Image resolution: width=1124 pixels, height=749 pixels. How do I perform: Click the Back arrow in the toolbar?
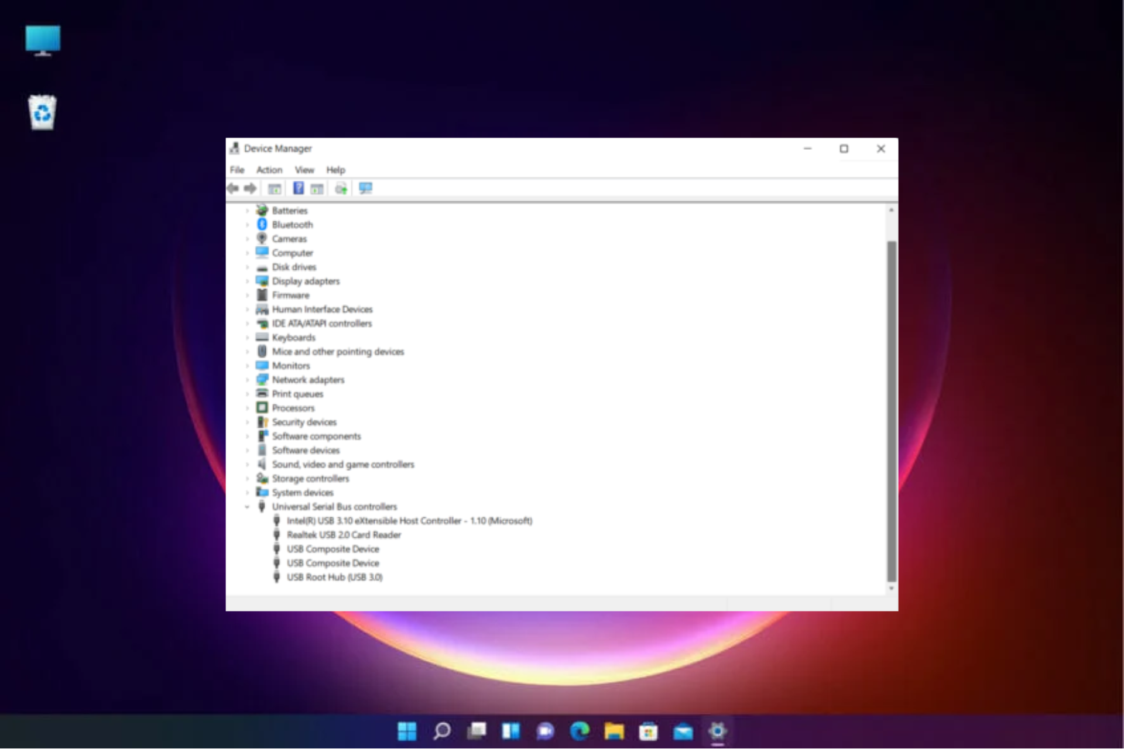click(232, 188)
